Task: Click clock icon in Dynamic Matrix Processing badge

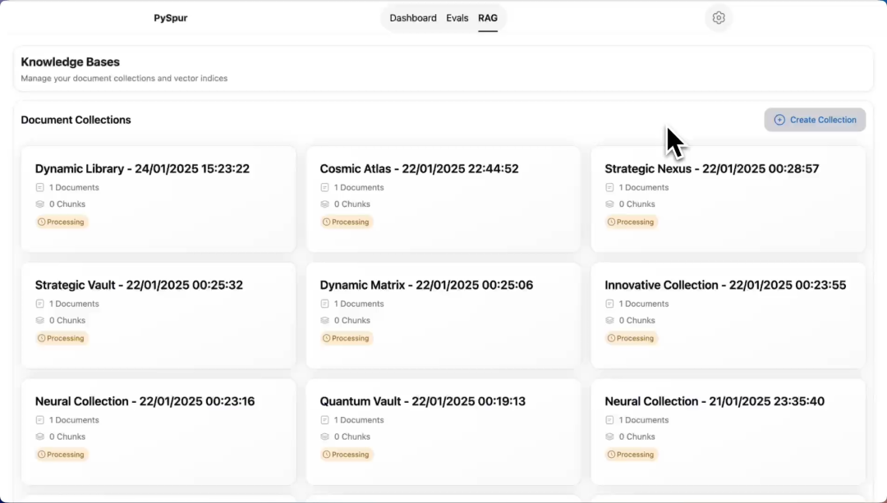Action: 326,339
